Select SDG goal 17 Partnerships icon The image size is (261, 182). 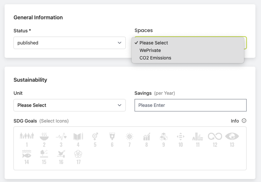point(78,157)
